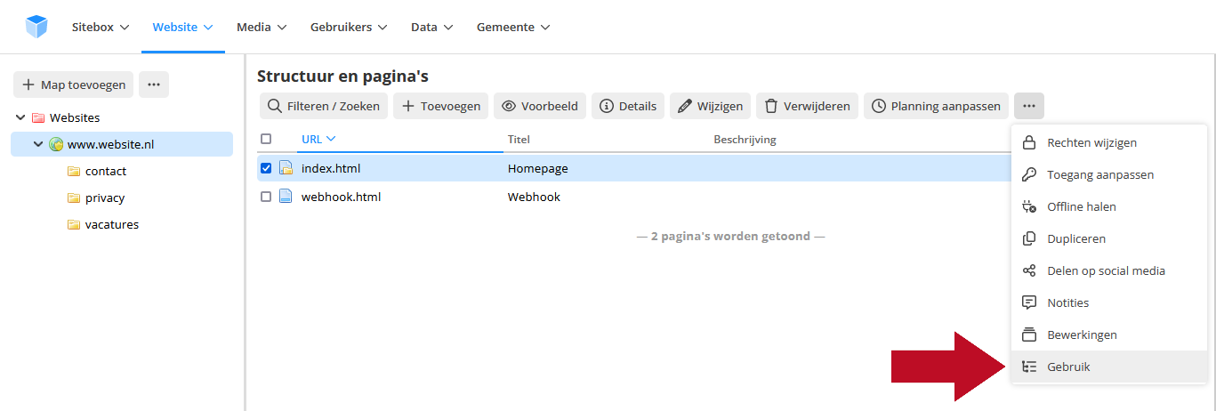This screenshot has height=411, width=1216.
Task: Select the index.html URL text
Action: tap(331, 168)
